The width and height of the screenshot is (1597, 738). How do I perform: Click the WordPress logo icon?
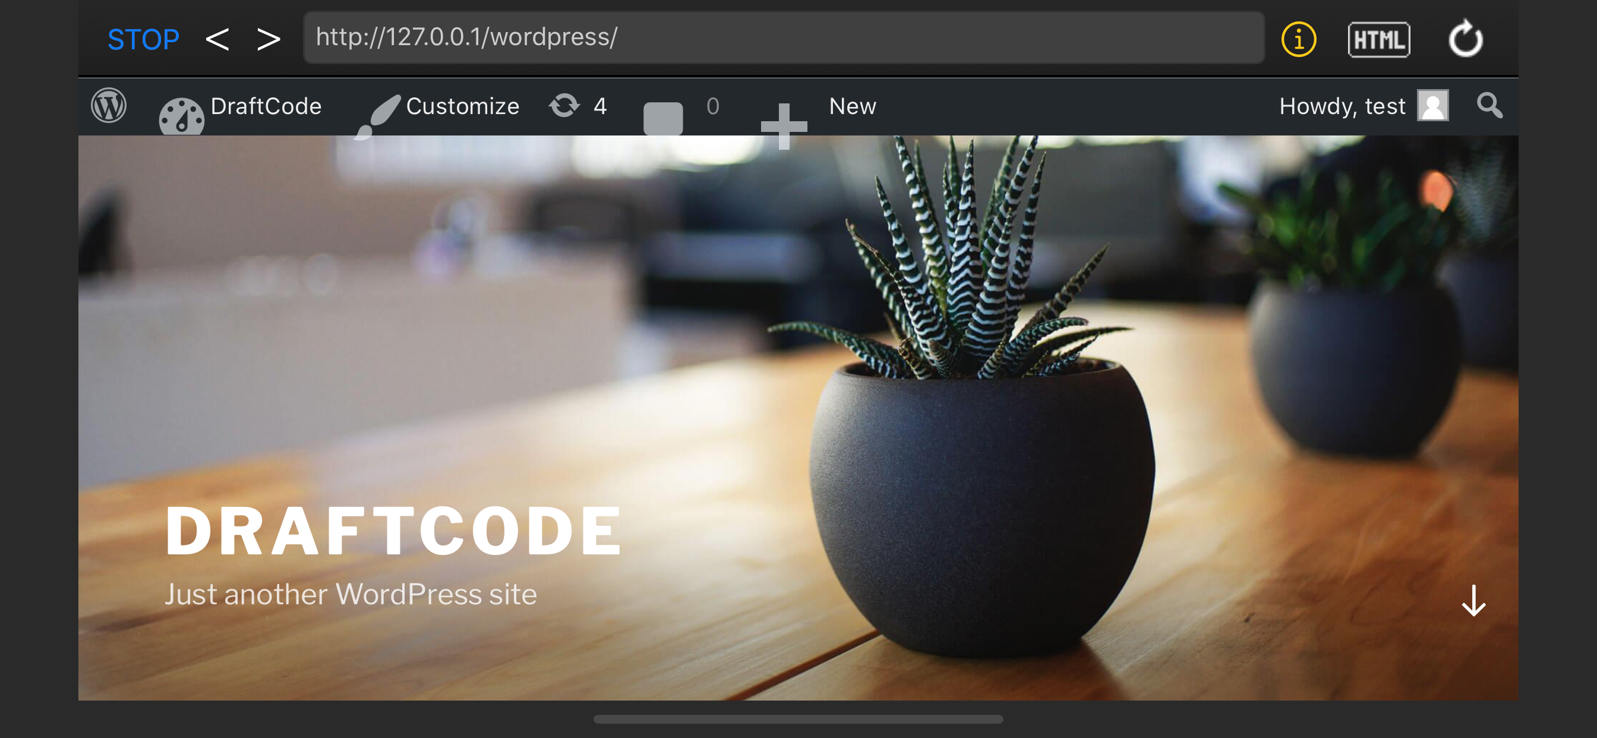click(109, 105)
